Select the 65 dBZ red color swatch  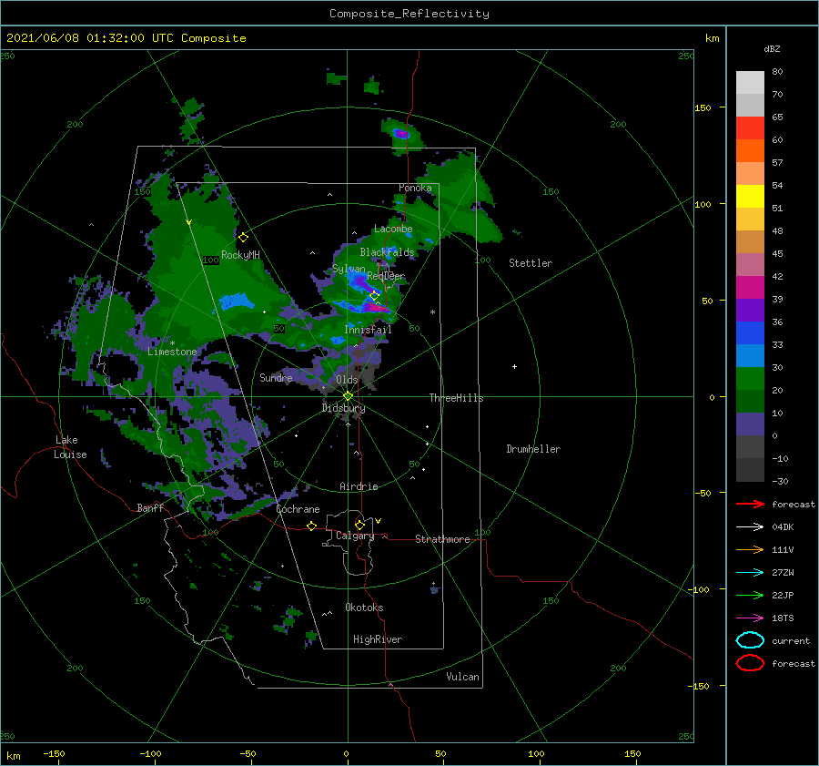(x=750, y=128)
